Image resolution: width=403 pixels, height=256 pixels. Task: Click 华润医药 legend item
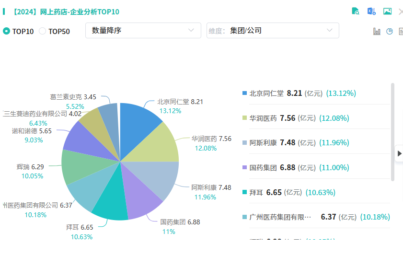[x=263, y=118]
